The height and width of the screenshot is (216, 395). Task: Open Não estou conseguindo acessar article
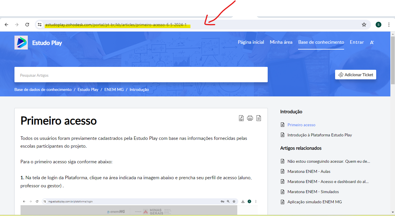point(329,161)
